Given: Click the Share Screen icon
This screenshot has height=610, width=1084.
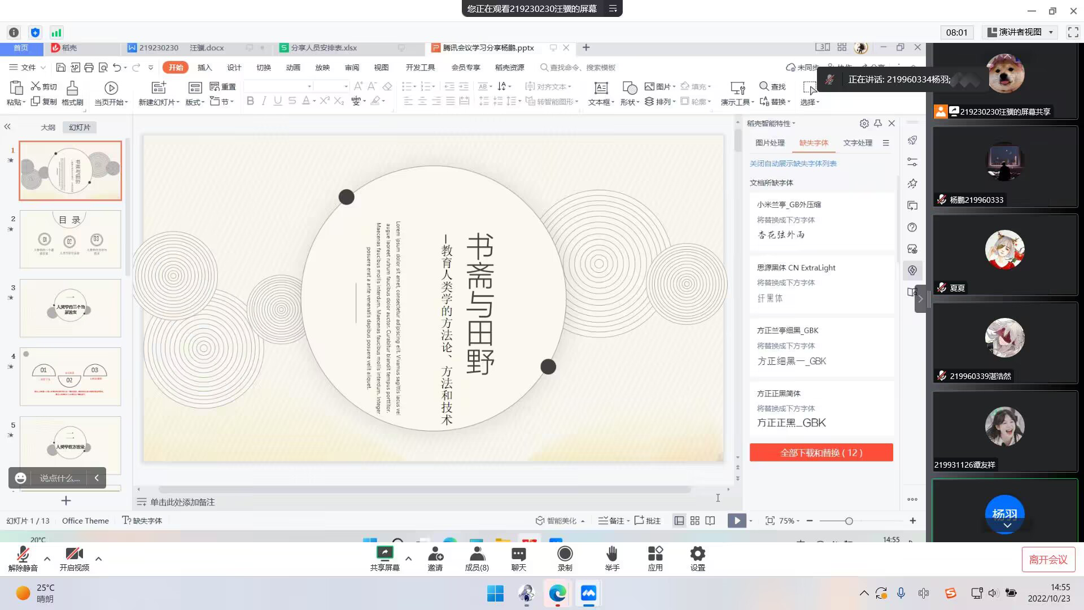Looking at the screenshot, I should [x=384, y=555].
